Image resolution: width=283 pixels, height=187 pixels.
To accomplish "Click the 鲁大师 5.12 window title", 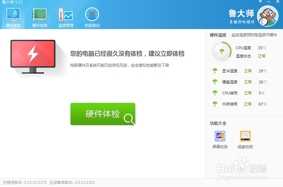I will 12,2.
